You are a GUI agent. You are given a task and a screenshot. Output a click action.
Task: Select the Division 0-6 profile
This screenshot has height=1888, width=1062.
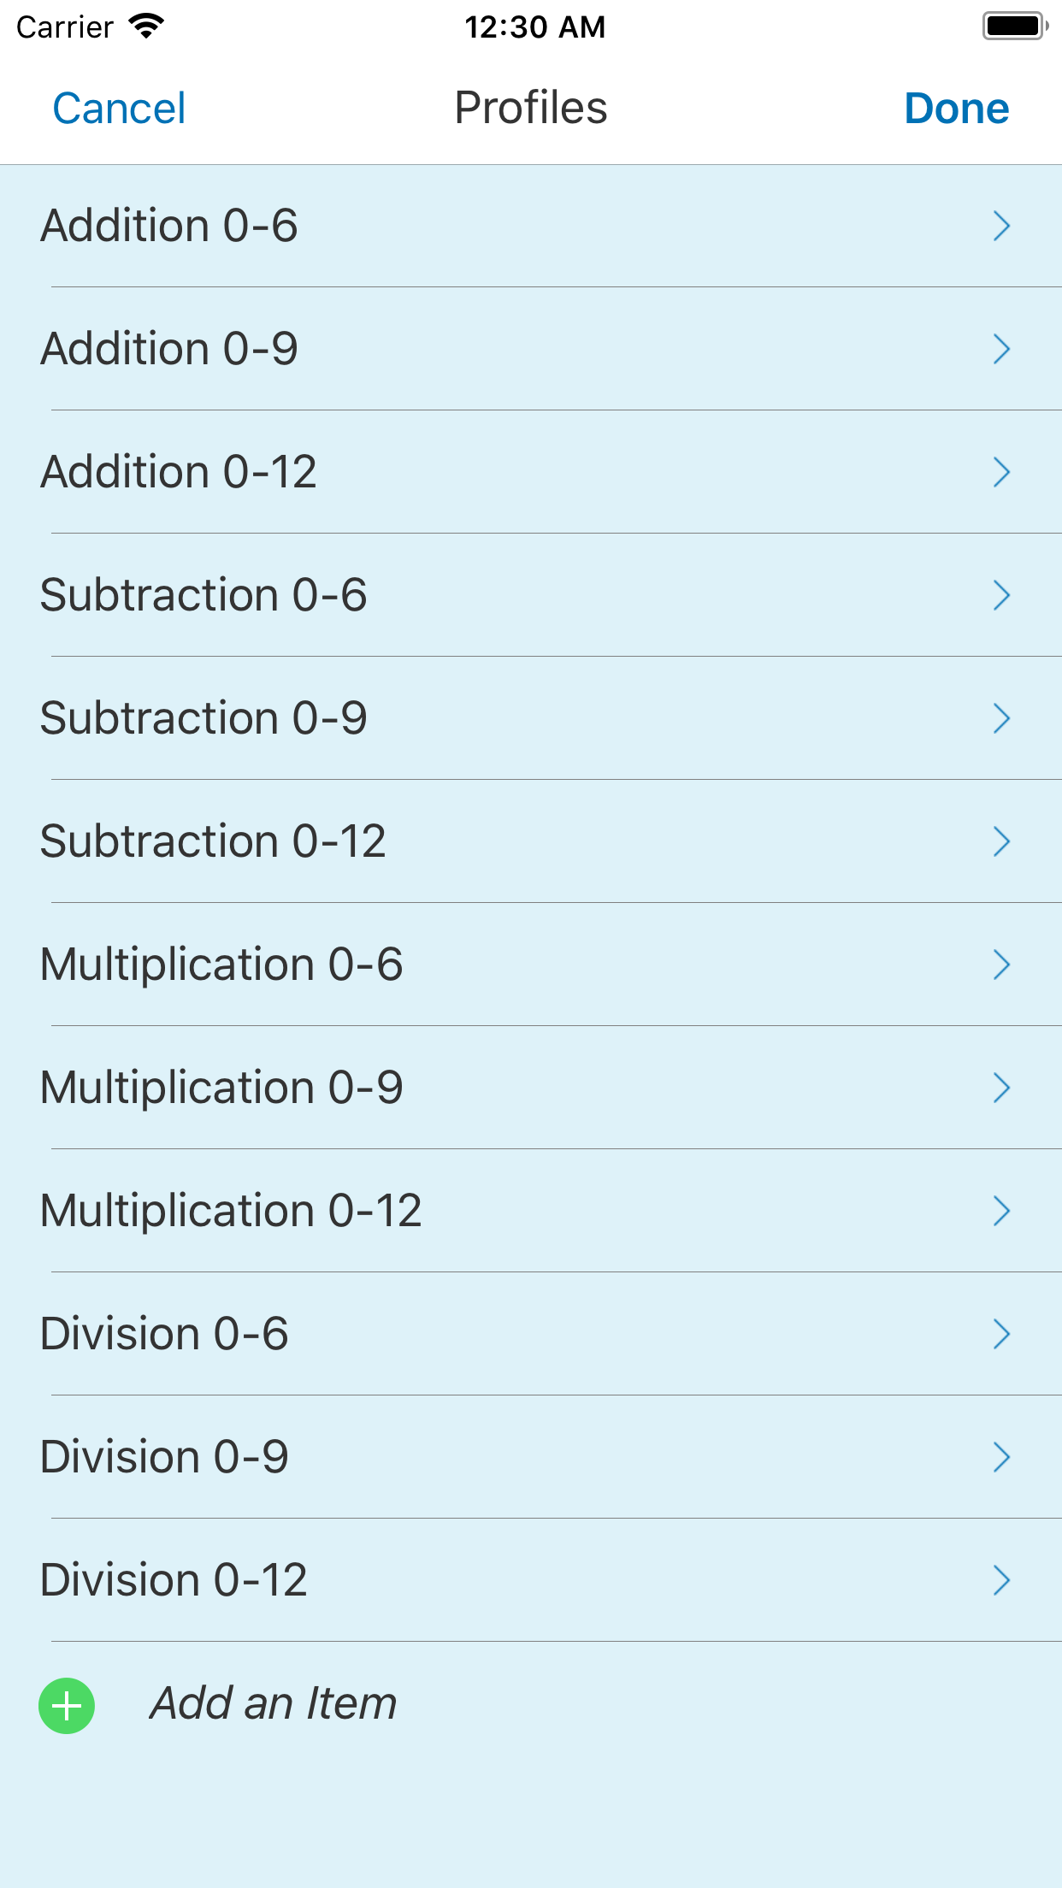[x=165, y=1334]
